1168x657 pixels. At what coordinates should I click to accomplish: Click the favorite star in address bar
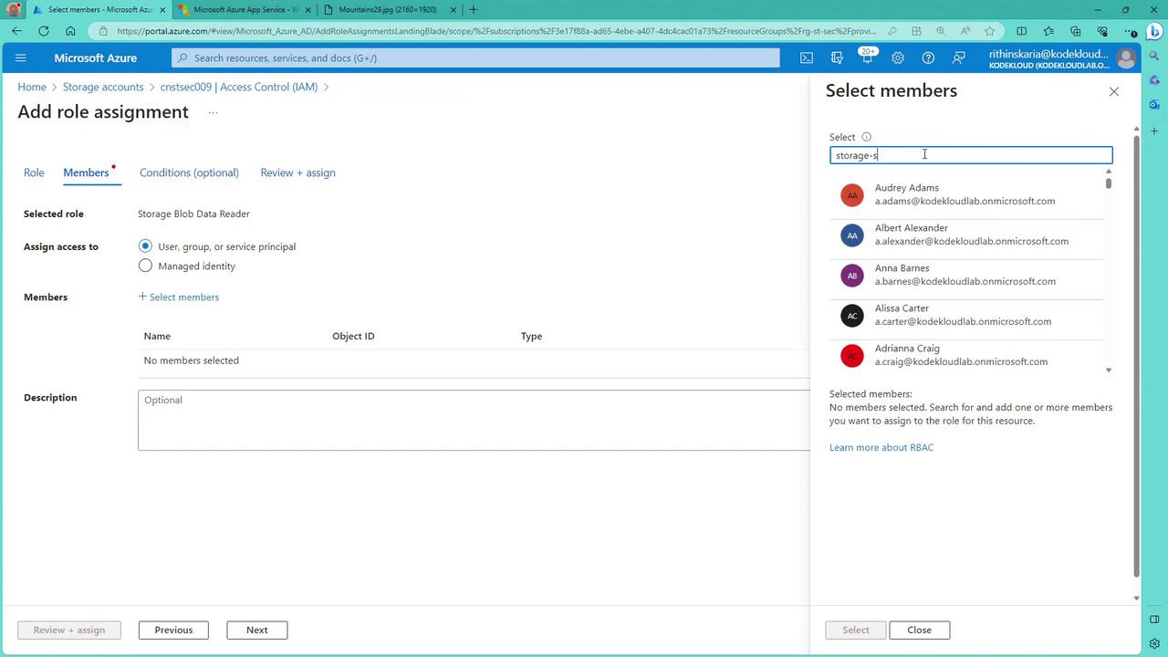tap(989, 31)
